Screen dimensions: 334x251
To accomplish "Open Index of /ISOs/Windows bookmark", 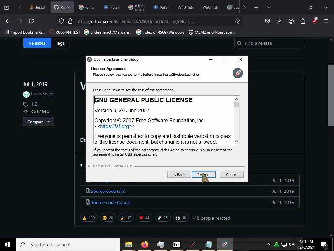I will (160, 32).
